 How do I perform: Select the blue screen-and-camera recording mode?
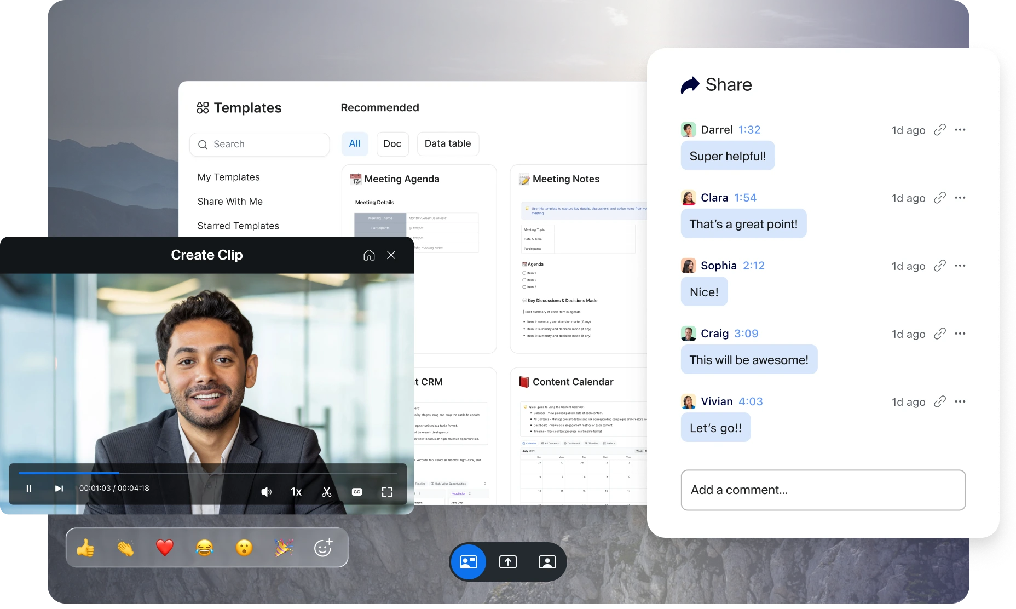point(469,562)
